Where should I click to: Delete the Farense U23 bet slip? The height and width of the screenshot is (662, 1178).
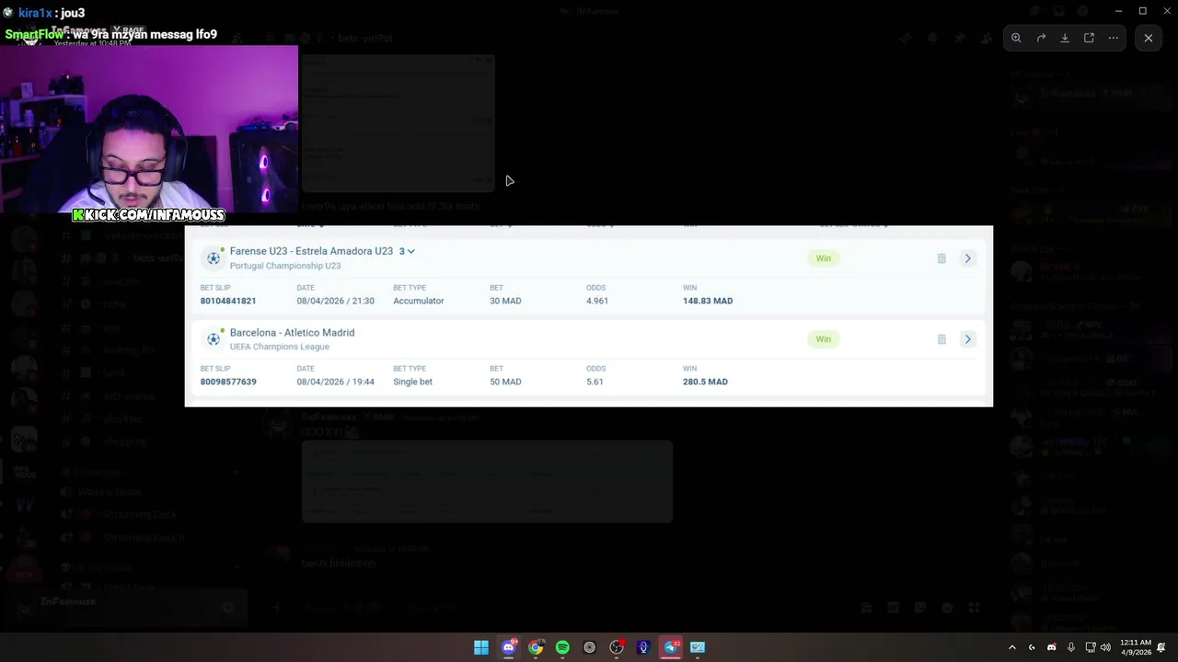click(941, 258)
